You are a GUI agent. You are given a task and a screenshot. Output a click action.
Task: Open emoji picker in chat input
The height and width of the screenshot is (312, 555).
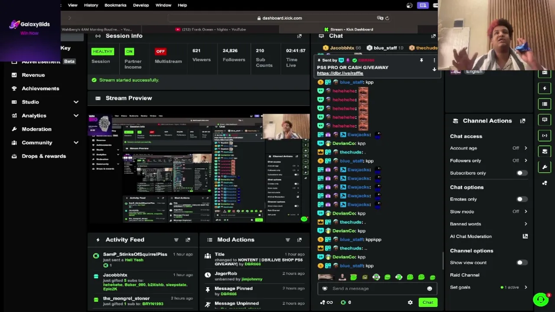coord(429,289)
